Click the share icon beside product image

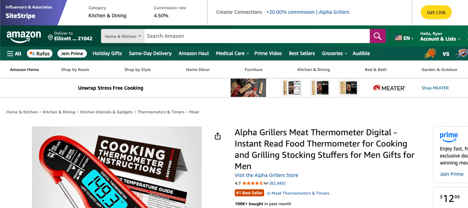coord(218,136)
